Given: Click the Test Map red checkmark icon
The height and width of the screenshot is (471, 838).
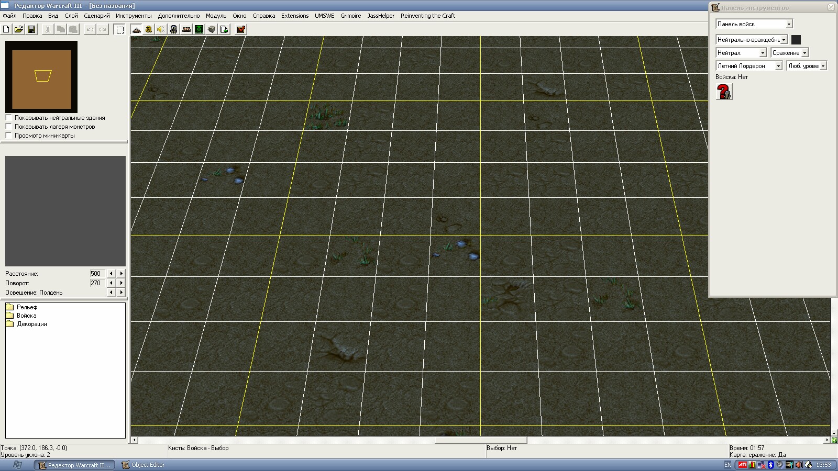Looking at the screenshot, I should (x=241, y=29).
